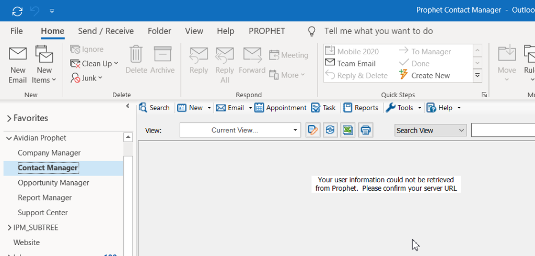The height and width of the screenshot is (256, 535).
Task: Open the Help ribbon tab
Action: coord(226,31)
